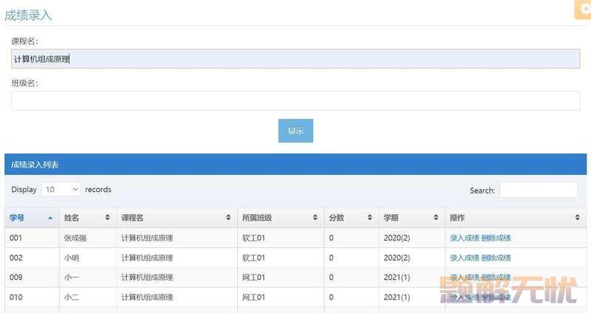
Task: Click student number 010
Action: [x=16, y=297]
